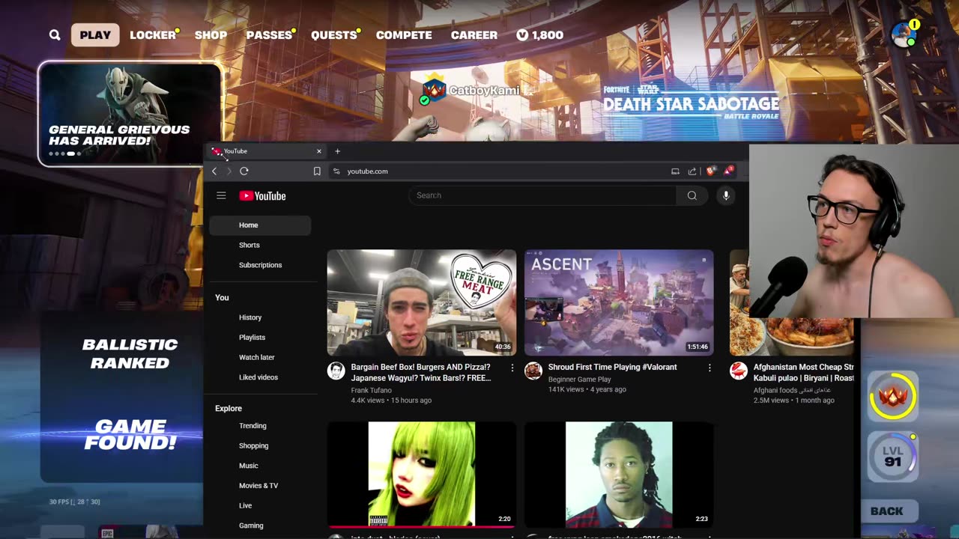
Task: Open the Brave Shields lion icon
Action: (711, 171)
